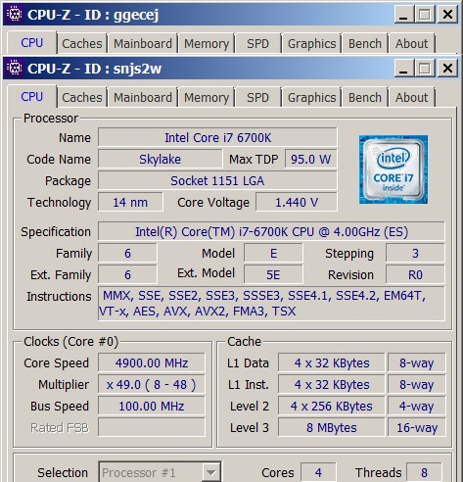The width and height of the screenshot is (463, 482).
Task: Click the Instructions list starting with MMX, SSE
Action: (271, 304)
